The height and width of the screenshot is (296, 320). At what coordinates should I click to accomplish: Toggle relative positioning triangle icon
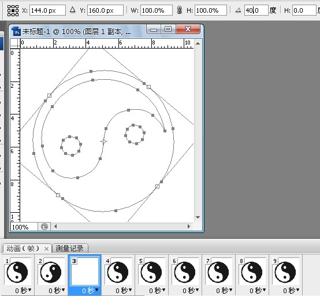[x=72, y=10]
